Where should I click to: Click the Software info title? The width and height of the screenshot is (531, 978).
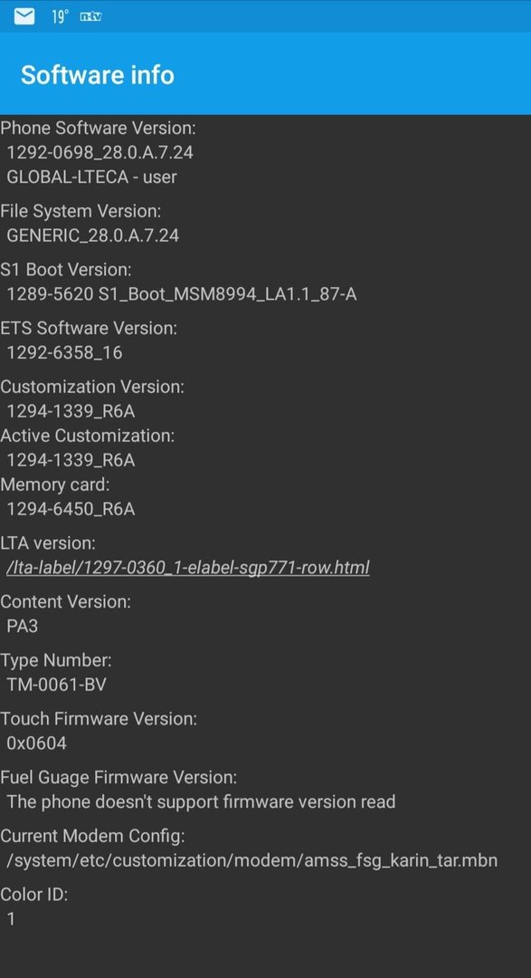point(98,75)
